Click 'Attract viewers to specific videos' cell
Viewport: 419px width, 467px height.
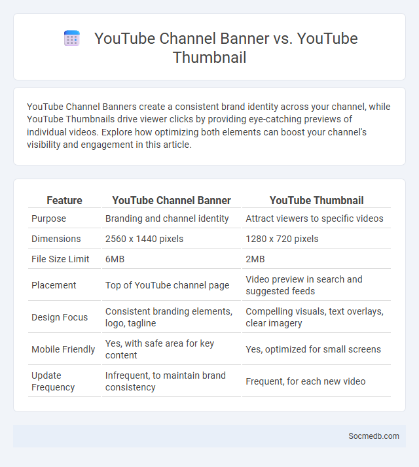click(315, 218)
